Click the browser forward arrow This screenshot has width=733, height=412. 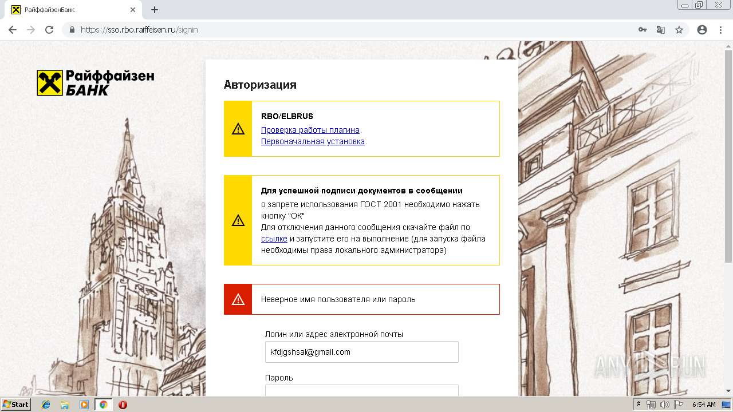pyautogui.click(x=31, y=30)
